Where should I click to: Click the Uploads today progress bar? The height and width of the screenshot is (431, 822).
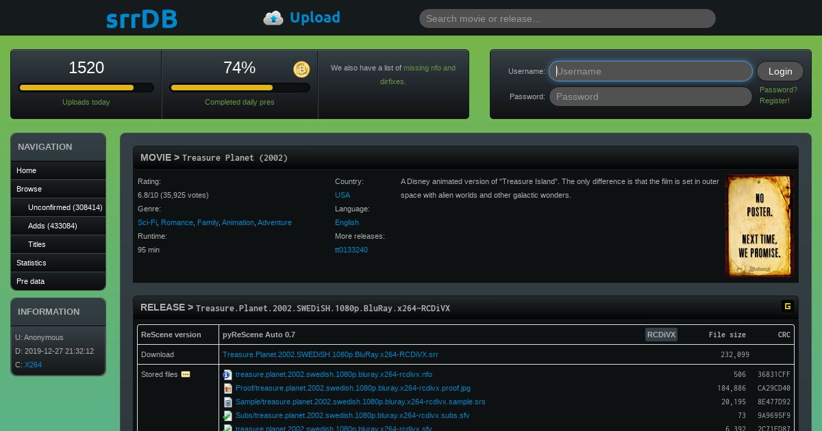86,88
